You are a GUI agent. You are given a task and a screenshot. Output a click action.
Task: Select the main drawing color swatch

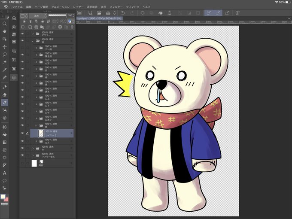pyautogui.click(x=3, y=197)
